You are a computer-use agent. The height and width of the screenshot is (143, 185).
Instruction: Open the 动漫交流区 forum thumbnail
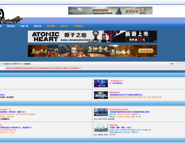click(101, 128)
